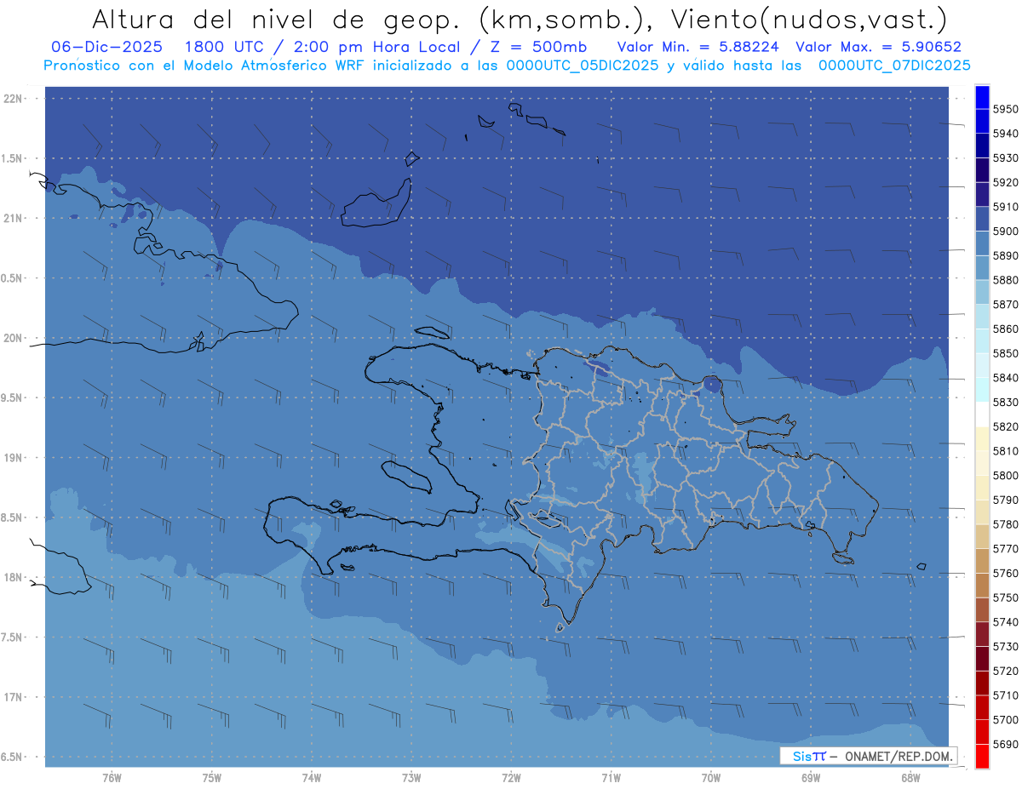This screenshot has height=789, width=1022.
Task: Select the 'Z = 500mb' level text
Action: [x=539, y=47]
